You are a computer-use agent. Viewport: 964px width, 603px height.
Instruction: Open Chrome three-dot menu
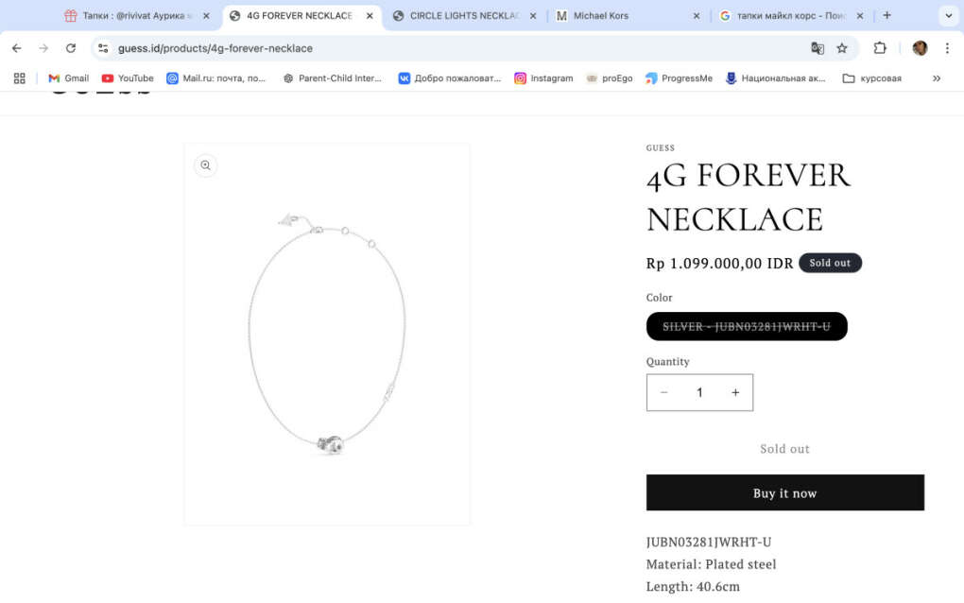click(x=947, y=48)
